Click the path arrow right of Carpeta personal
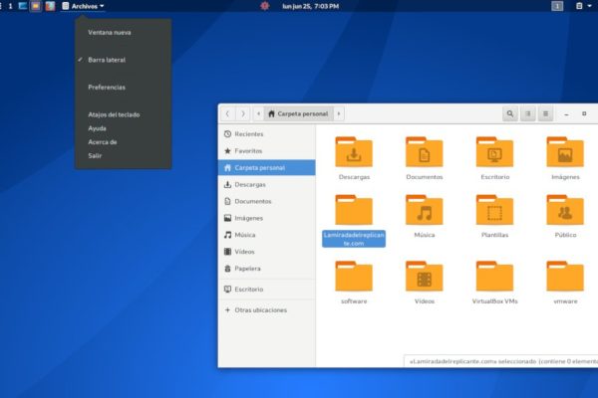Viewport: 598px width, 398px height. [x=339, y=113]
